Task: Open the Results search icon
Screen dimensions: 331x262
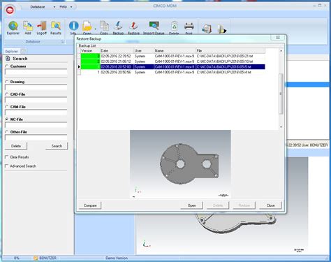Action: click(x=56, y=26)
